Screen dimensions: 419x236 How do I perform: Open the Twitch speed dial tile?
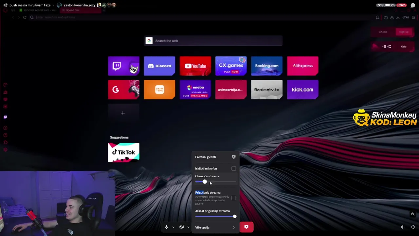[123, 66]
